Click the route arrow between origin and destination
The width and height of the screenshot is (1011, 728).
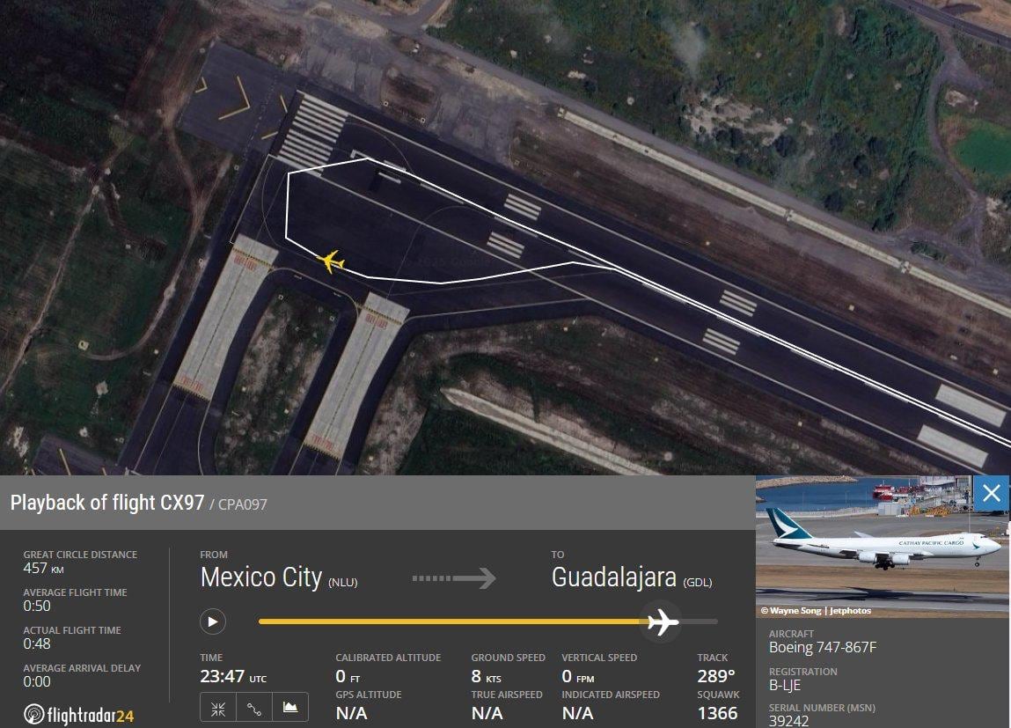click(454, 577)
